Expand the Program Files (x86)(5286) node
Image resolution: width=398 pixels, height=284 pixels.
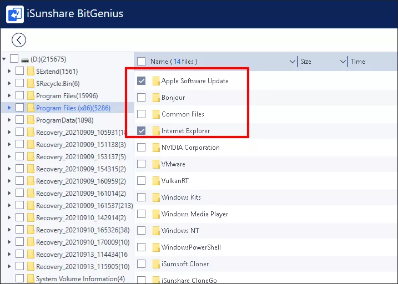coord(9,108)
